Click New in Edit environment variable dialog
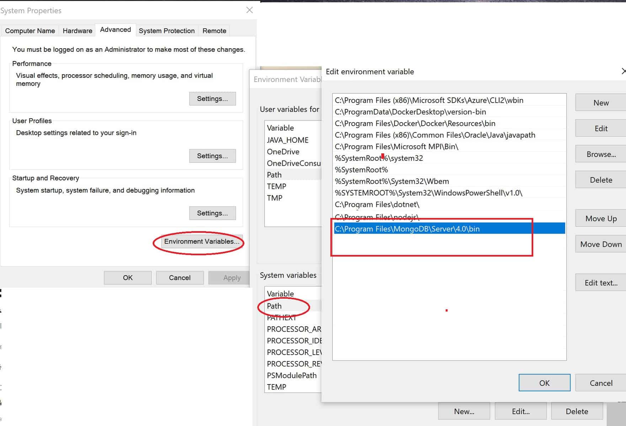This screenshot has width=626, height=426. (601, 103)
